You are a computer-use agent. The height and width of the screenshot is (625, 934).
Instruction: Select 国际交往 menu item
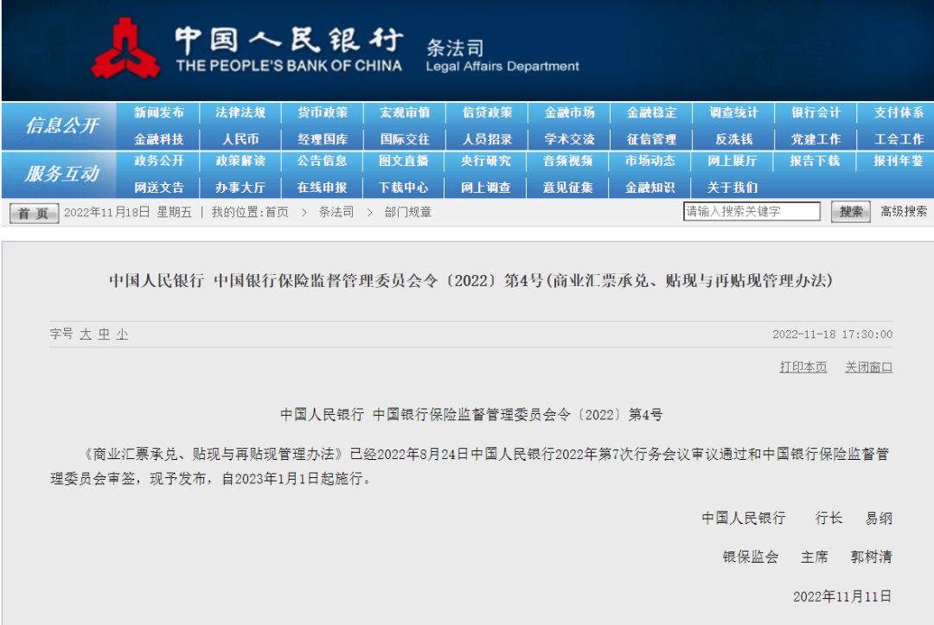point(405,139)
